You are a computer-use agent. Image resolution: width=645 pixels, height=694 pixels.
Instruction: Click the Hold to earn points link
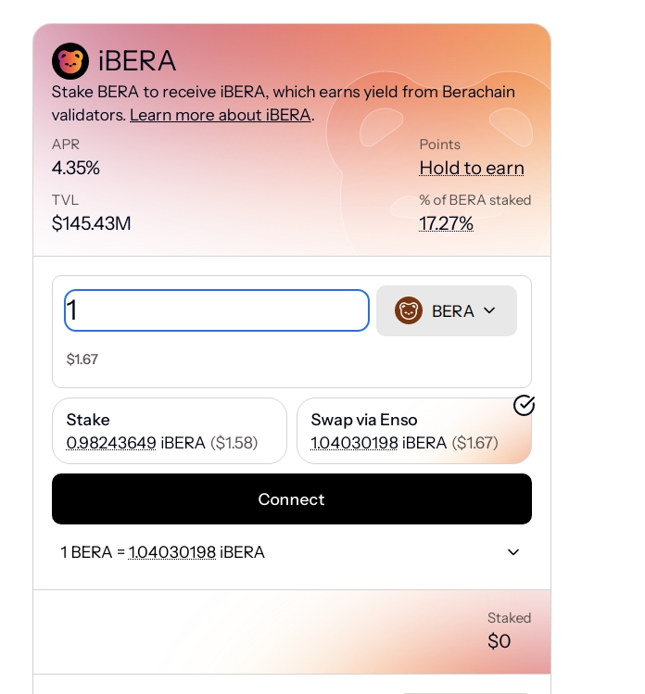point(472,169)
